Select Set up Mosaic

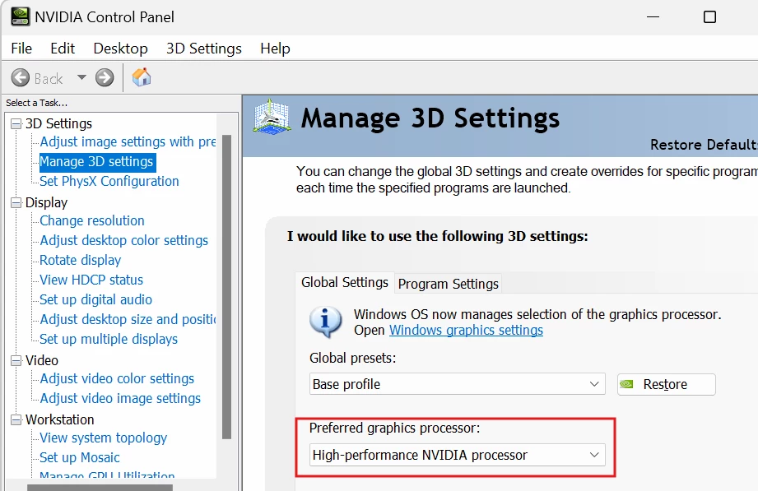80,457
